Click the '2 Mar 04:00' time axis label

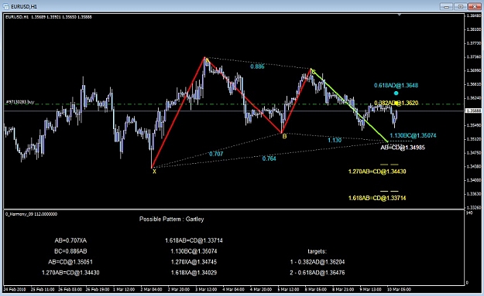[x=151, y=290]
